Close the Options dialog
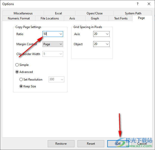 pos(149,4)
